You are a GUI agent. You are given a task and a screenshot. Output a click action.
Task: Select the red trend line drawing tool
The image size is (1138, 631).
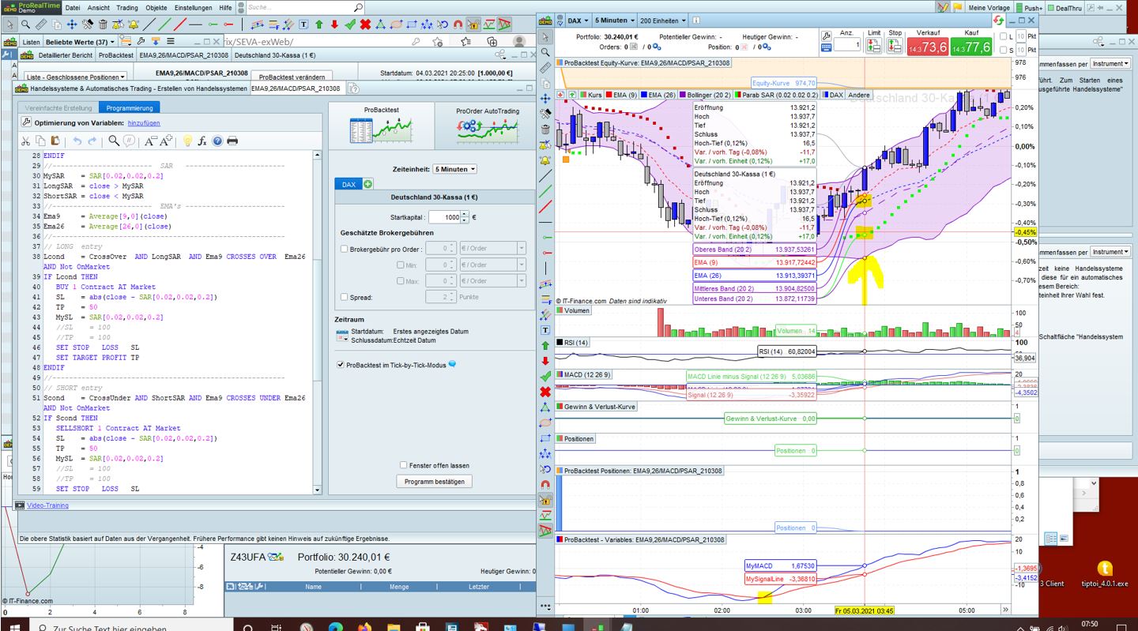pyautogui.click(x=180, y=24)
